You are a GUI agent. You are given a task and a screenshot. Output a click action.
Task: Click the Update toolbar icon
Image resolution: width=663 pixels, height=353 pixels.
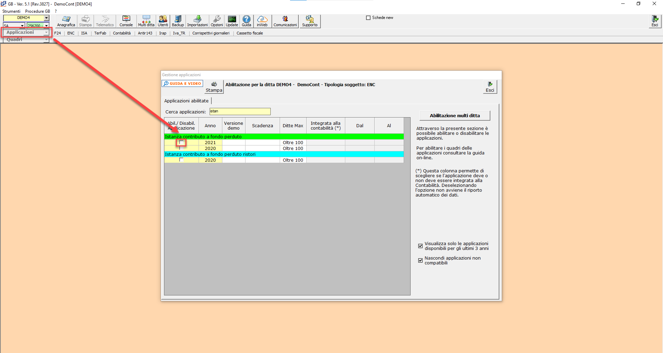tap(232, 21)
